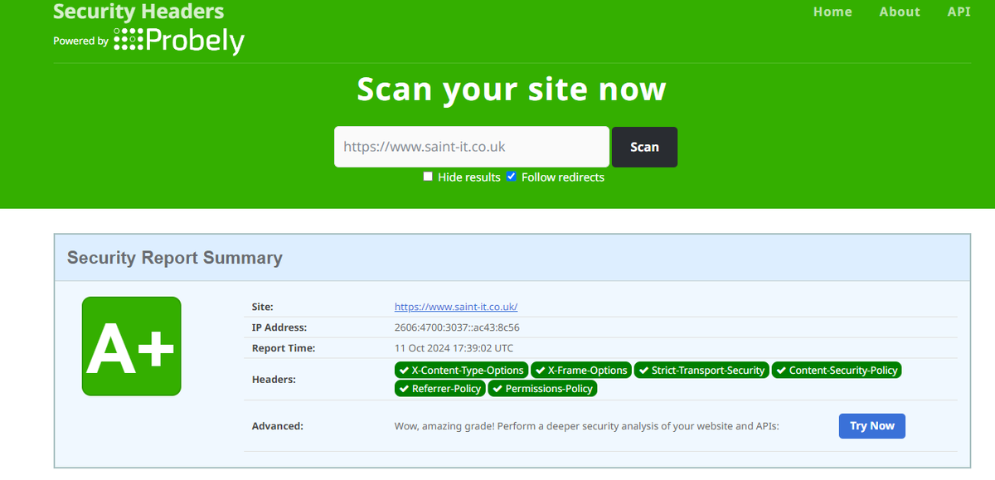Start scanning with the Scan button

point(644,147)
